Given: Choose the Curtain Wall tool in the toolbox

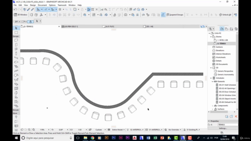Looking at the screenshot, I should 16,89.
